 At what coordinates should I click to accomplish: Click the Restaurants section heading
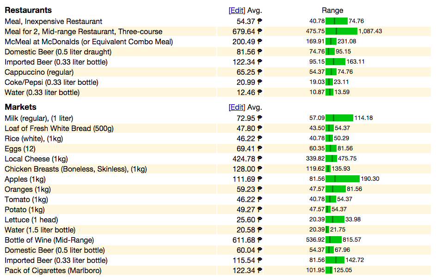pyautogui.click(x=28, y=10)
